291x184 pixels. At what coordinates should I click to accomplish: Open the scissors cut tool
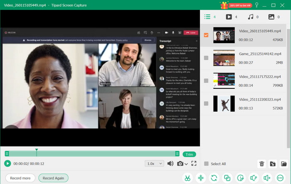point(187,178)
